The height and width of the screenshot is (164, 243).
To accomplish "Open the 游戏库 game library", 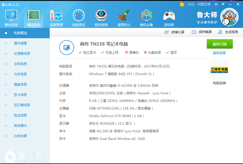I will click(169, 17).
